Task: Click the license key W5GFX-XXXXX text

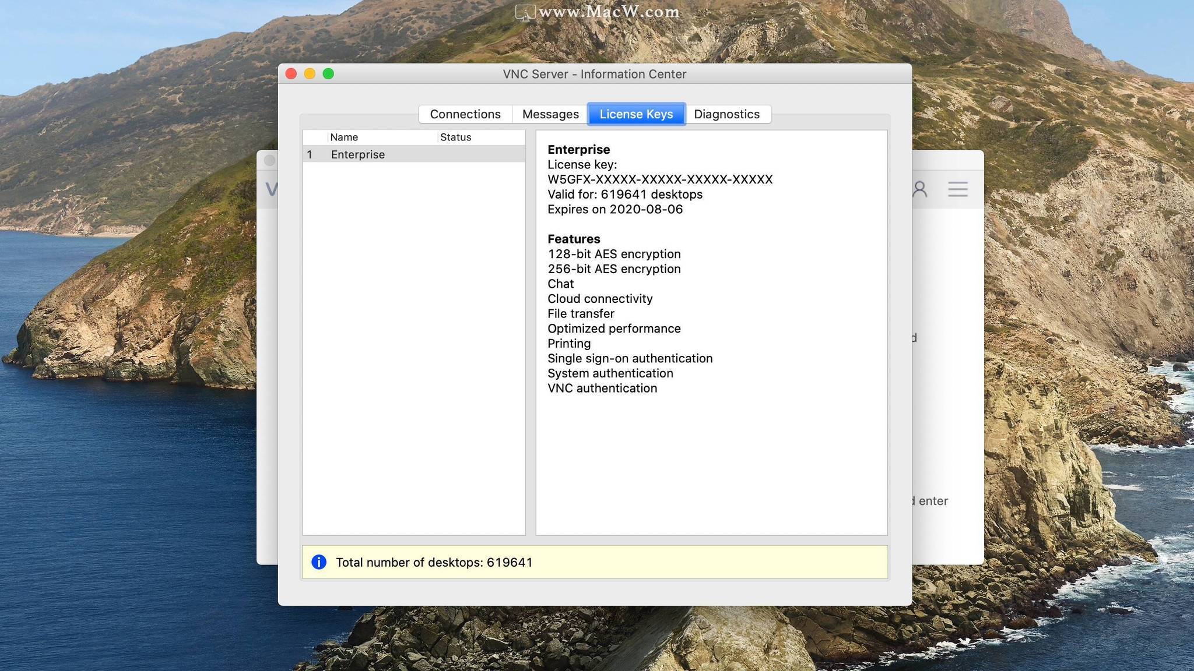Action: [660, 179]
